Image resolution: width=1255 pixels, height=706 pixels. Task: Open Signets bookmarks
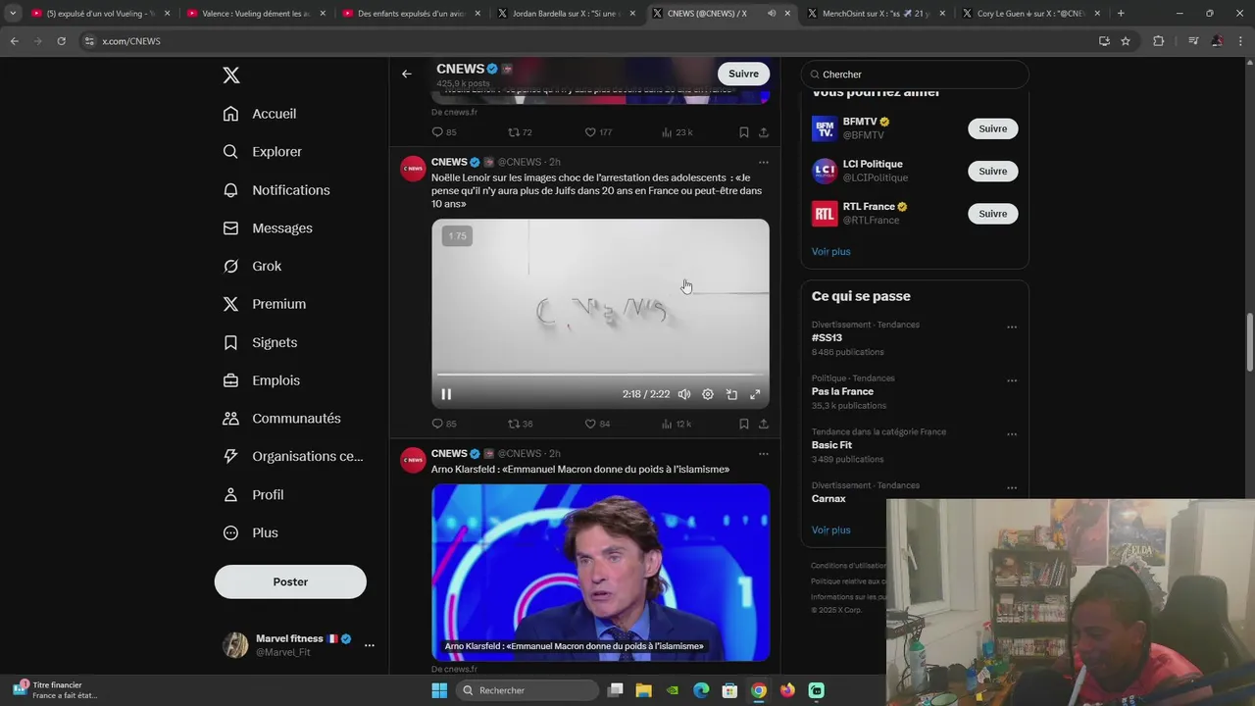tap(260, 342)
